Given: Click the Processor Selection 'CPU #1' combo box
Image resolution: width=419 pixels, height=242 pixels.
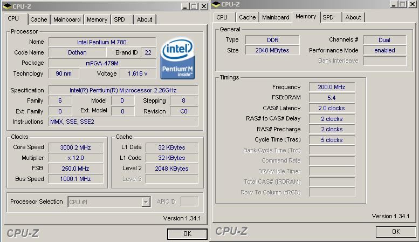Looking at the screenshot, I should (109, 202).
